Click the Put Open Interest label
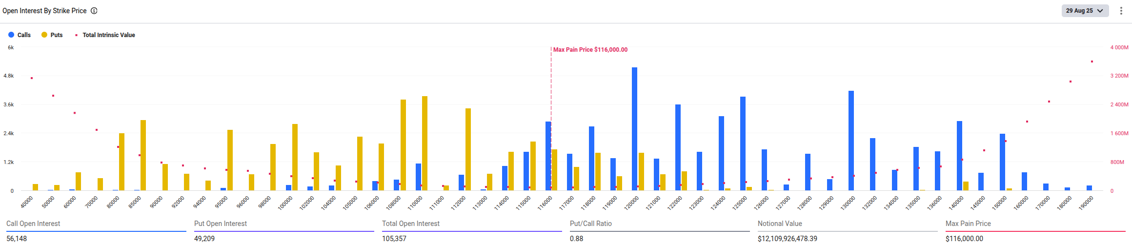The width and height of the screenshot is (1132, 246). coord(221,224)
